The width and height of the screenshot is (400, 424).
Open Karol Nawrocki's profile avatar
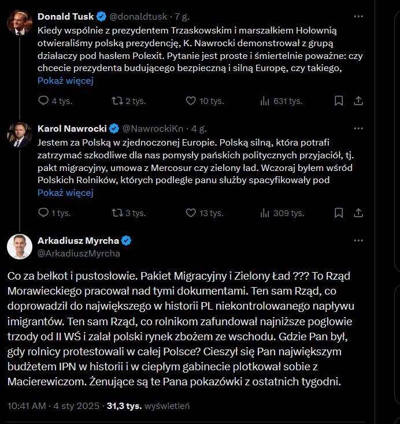(x=20, y=134)
